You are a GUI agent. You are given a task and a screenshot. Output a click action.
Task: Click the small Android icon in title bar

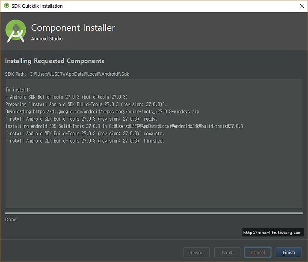[6, 6]
